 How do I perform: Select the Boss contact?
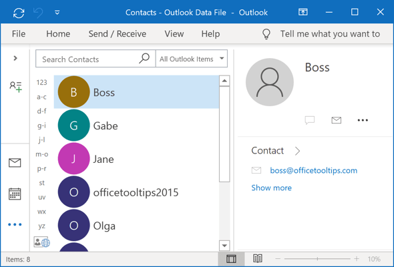[x=136, y=92]
